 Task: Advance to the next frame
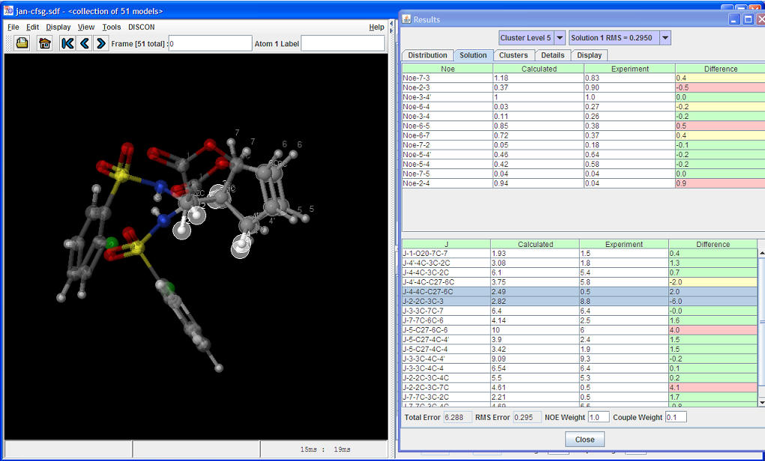(x=101, y=43)
